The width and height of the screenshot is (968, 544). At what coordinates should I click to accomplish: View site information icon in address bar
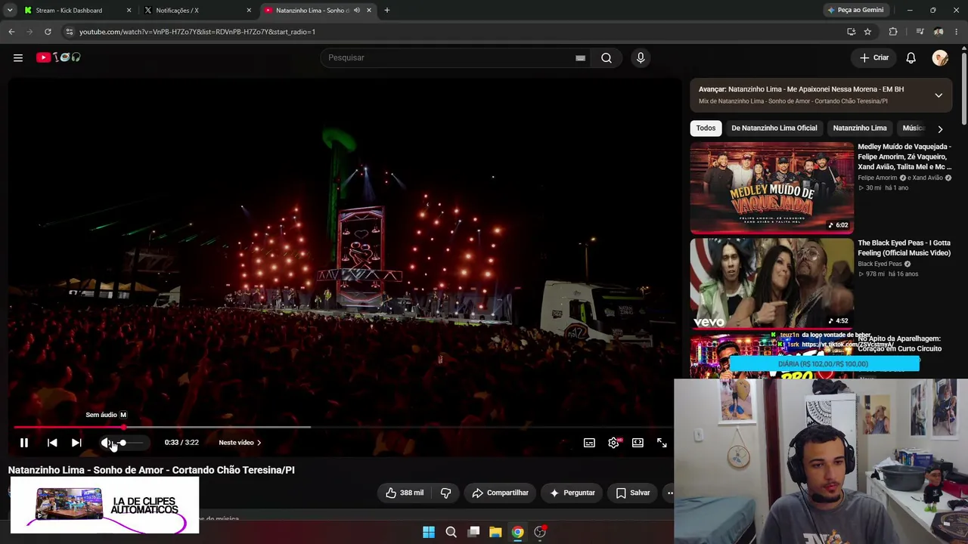click(x=69, y=32)
